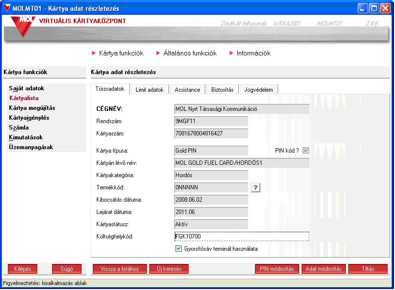
Task: Select Kártyalista in sidebar
Action: pyautogui.click(x=47, y=98)
